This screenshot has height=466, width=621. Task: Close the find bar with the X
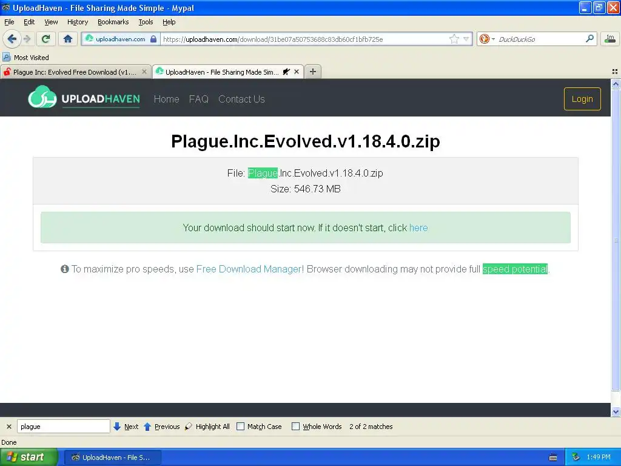click(x=8, y=427)
